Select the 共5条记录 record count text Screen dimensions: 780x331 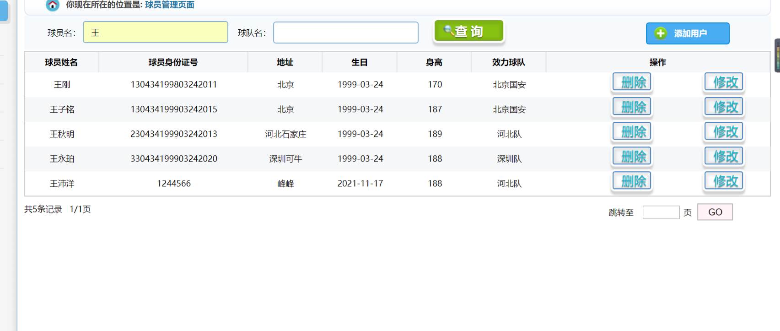pos(43,209)
